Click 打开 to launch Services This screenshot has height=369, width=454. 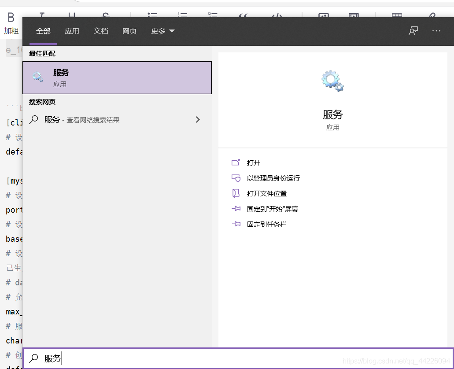(253, 162)
